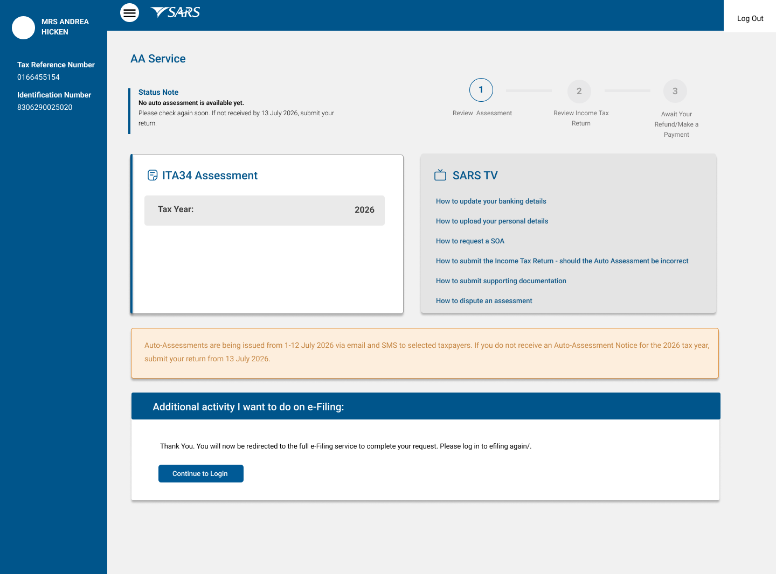776x574 pixels.
Task: Open How to submit the Income Tax Return link
Action: tap(562, 261)
